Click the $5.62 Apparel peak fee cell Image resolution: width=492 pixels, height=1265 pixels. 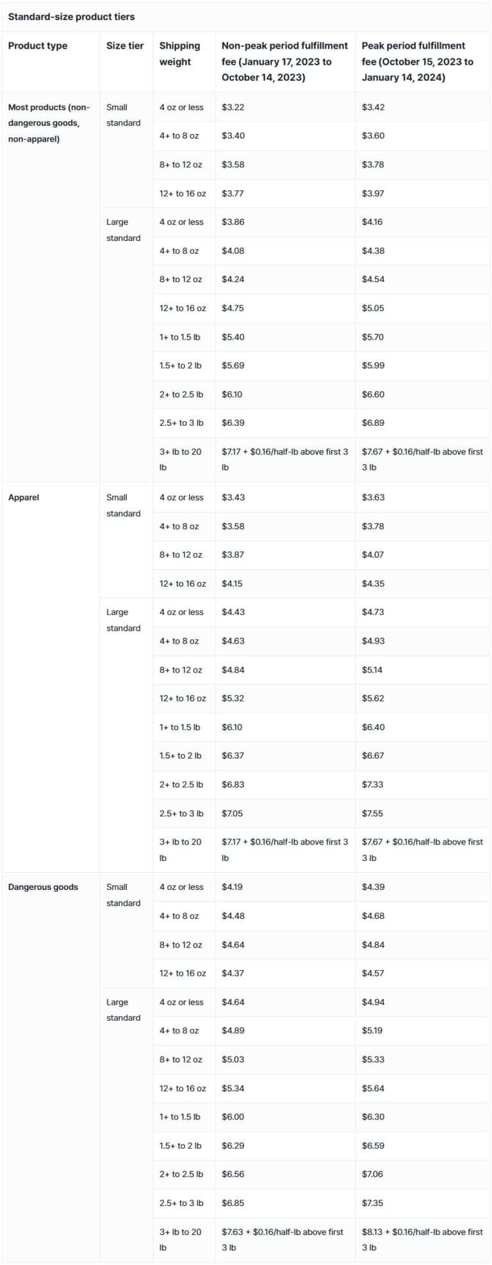click(373, 698)
